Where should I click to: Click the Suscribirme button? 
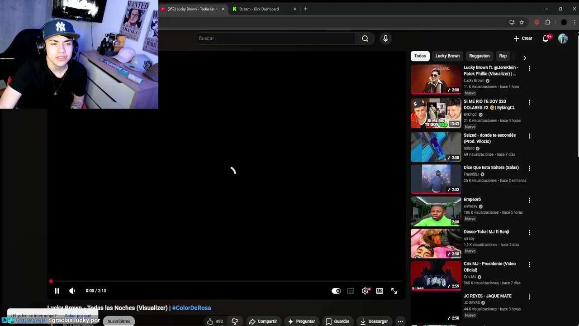point(119,321)
